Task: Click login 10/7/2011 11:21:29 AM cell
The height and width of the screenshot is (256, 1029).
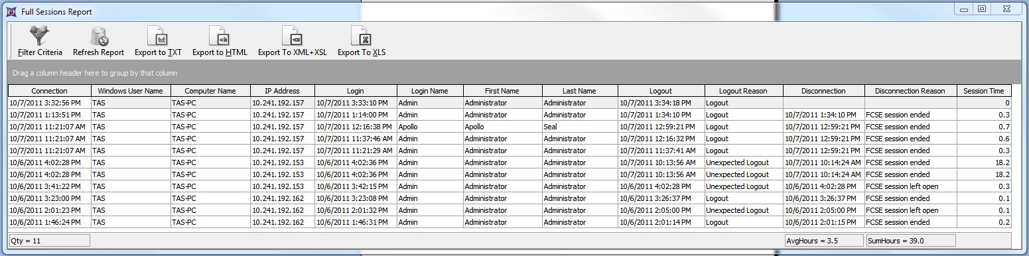Action: pos(356,151)
